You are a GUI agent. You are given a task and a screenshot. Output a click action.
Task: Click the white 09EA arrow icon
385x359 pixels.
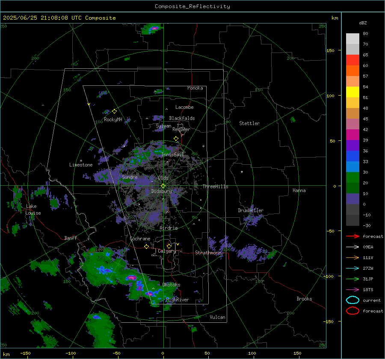pyautogui.click(x=352, y=247)
